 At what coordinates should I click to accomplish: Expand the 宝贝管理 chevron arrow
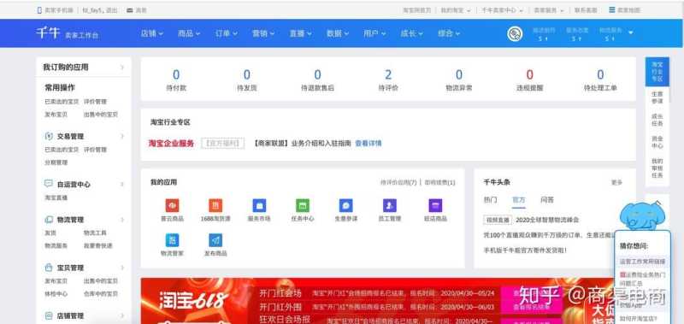tap(122, 268)
